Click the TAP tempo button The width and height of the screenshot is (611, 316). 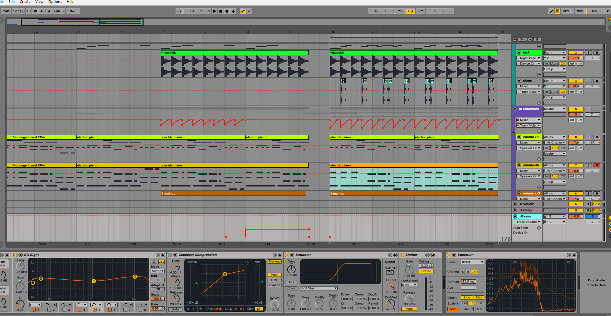click(x=6, y=11)
